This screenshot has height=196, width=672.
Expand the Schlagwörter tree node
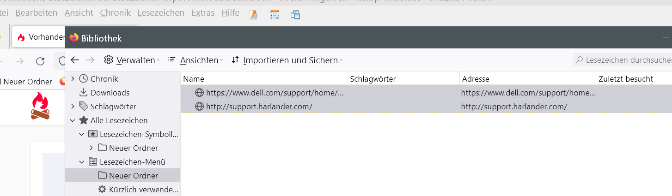(73, 107)
